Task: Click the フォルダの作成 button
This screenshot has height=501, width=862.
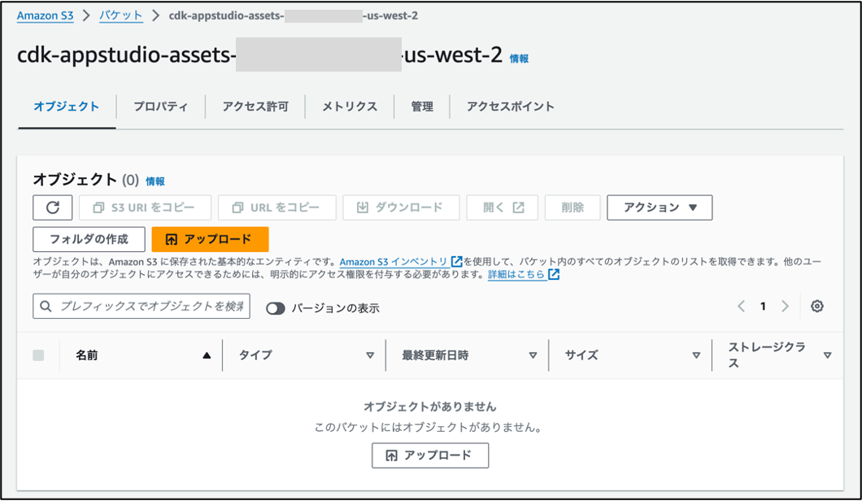Action: pos(89,239)
